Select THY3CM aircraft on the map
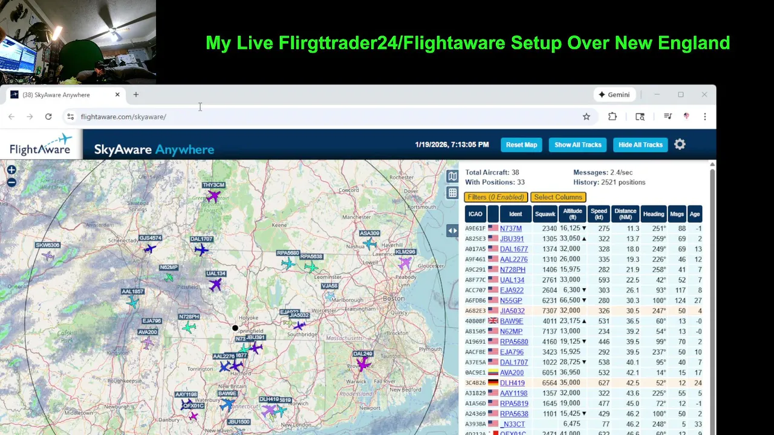Screen dimensions: 774x435 213,196
